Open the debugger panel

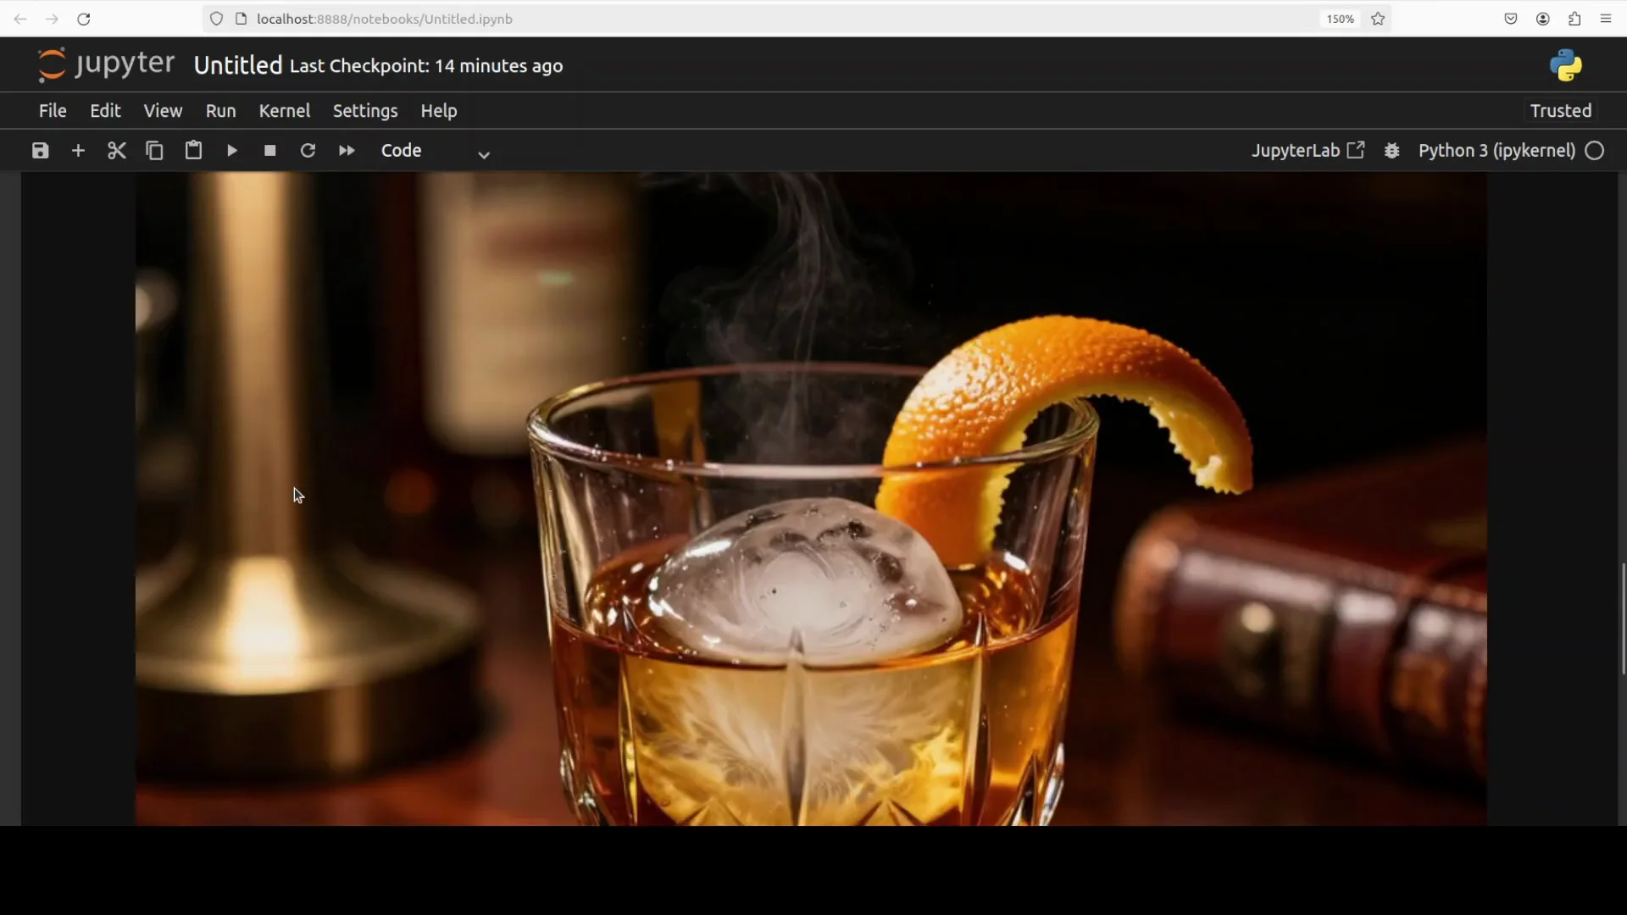[x=1392, y=150]
